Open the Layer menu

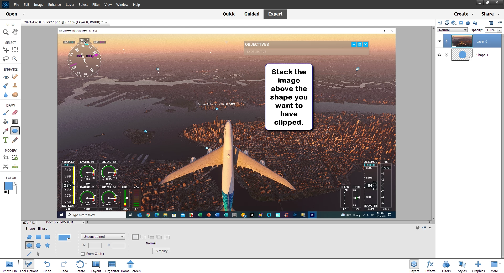[70, 4]
